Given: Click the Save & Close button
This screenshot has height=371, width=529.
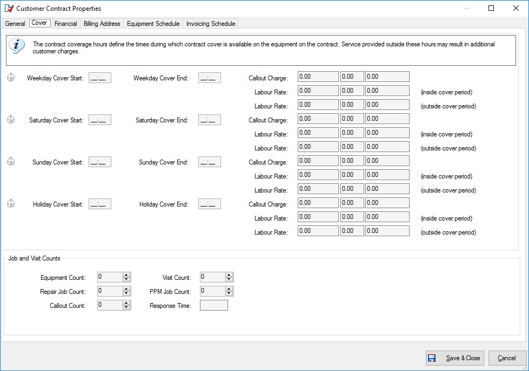Looking at the screenshot, I should click(455, 358).
